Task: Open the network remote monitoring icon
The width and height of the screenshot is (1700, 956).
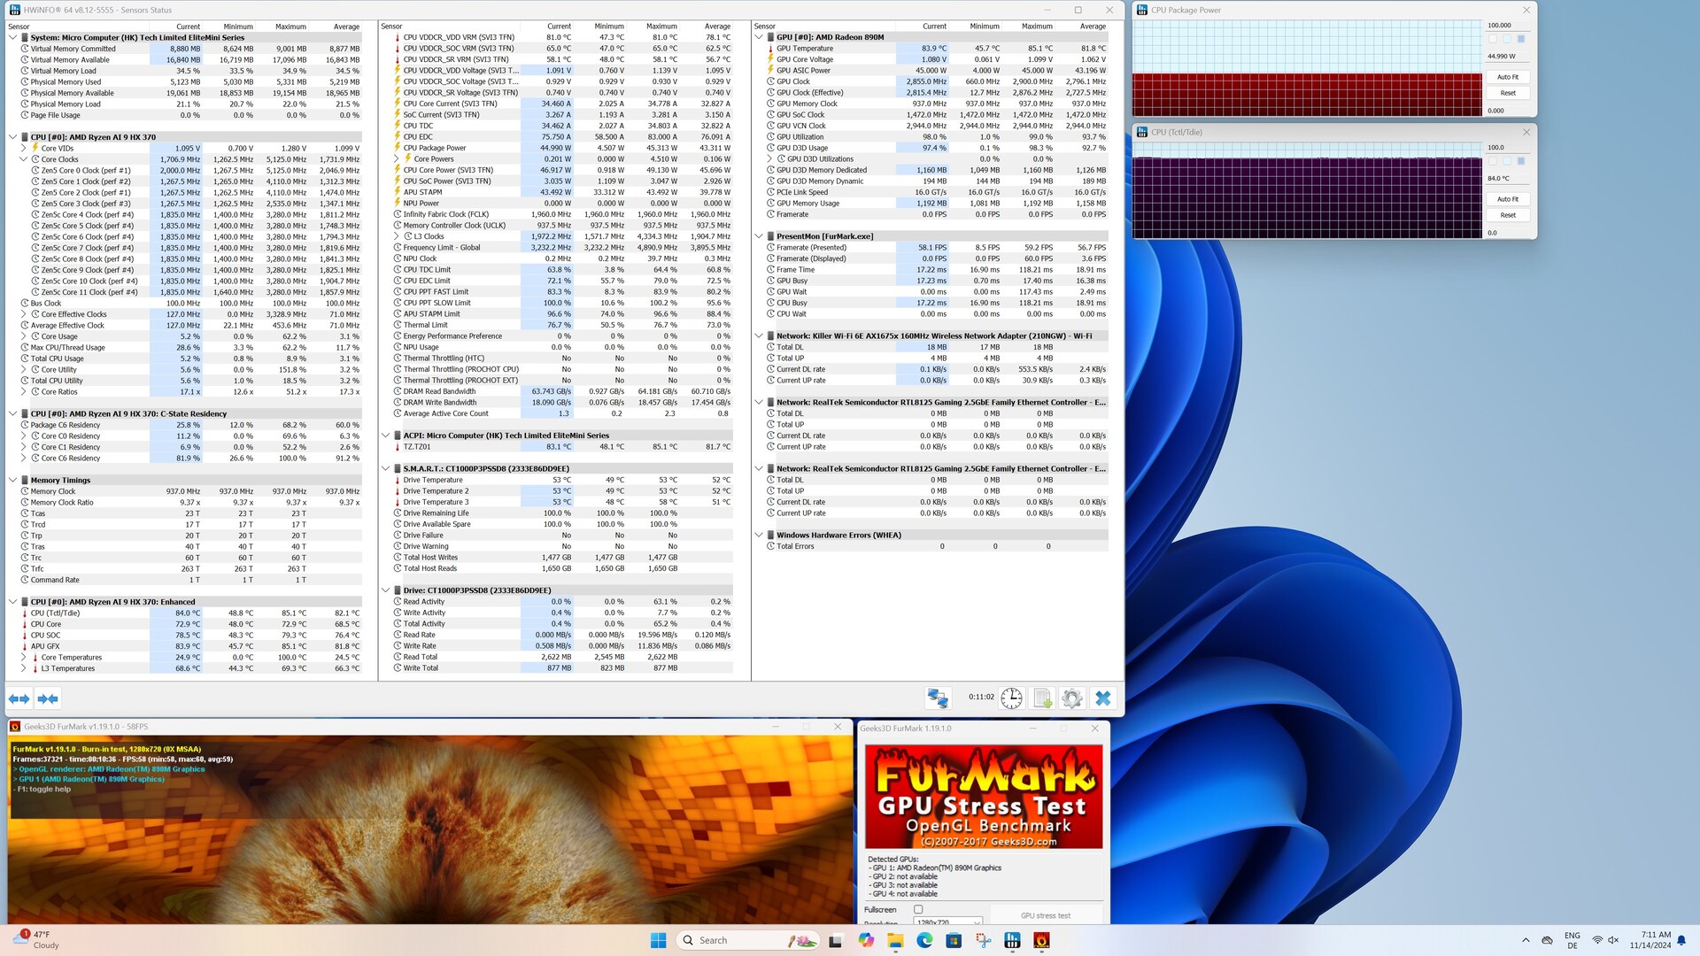Action: click(938, 698)
